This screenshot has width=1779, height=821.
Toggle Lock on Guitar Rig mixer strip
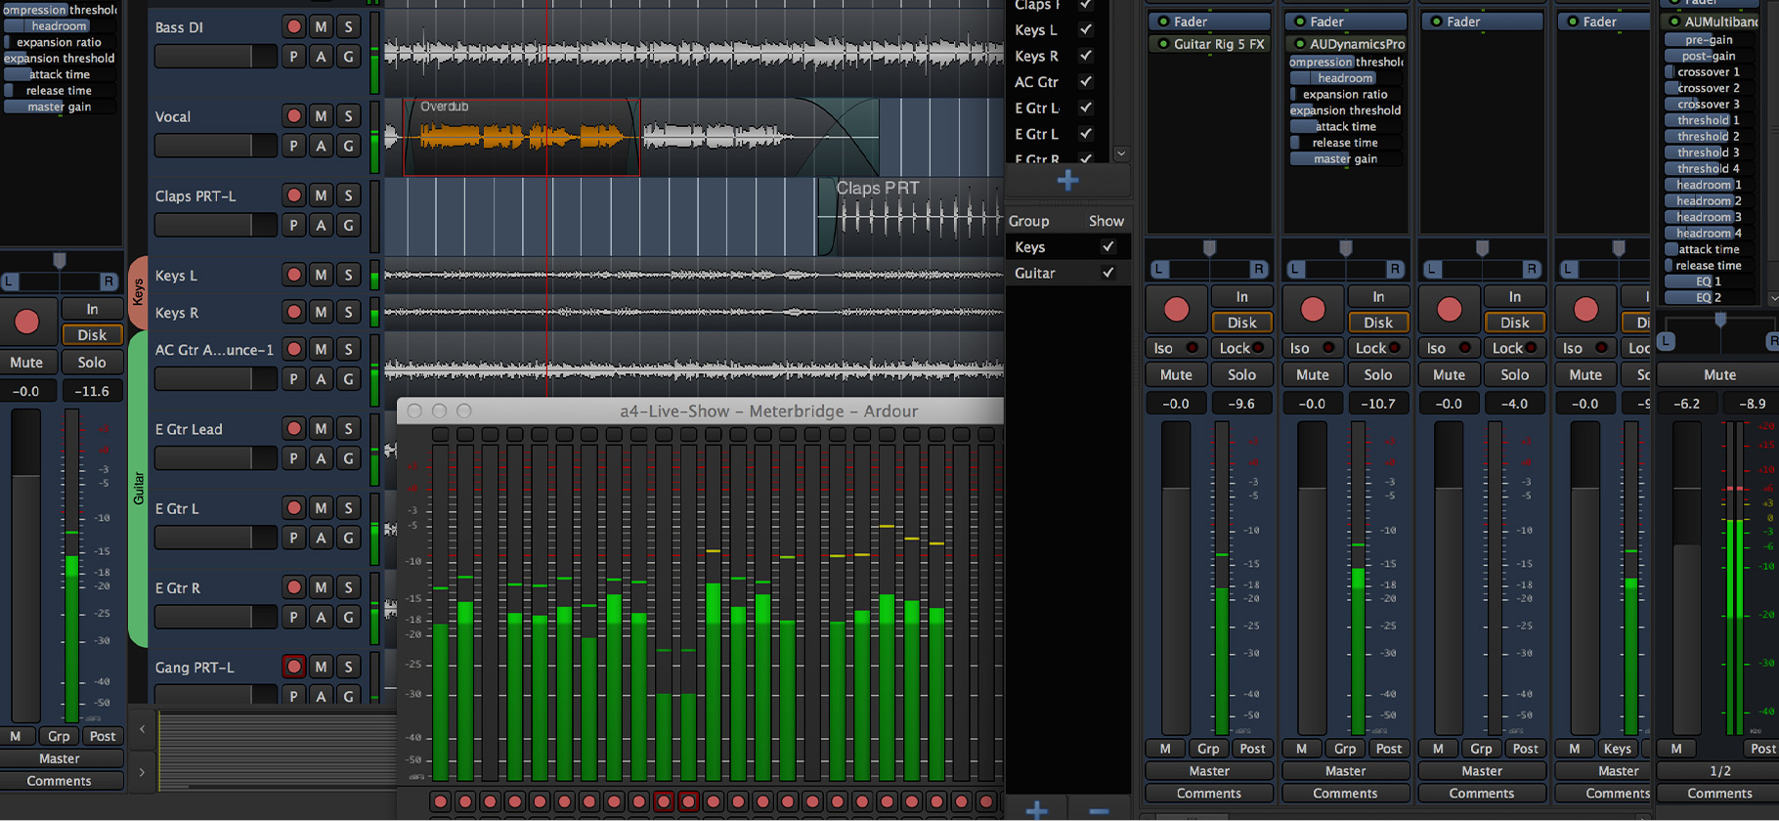[1241, 348]
